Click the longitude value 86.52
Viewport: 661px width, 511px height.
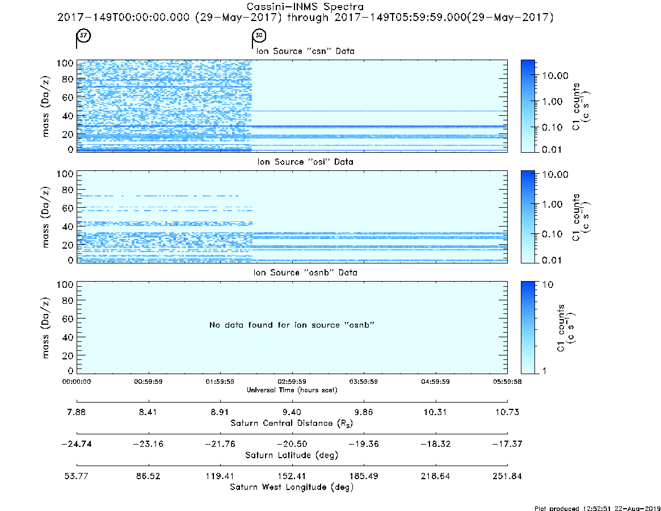[148, 476]
